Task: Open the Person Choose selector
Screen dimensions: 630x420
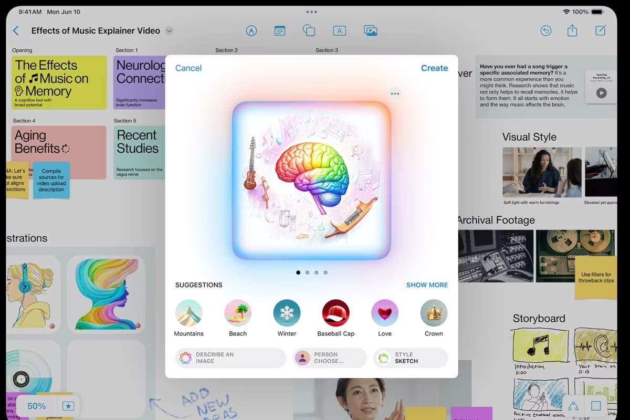Action: point(329,357)
